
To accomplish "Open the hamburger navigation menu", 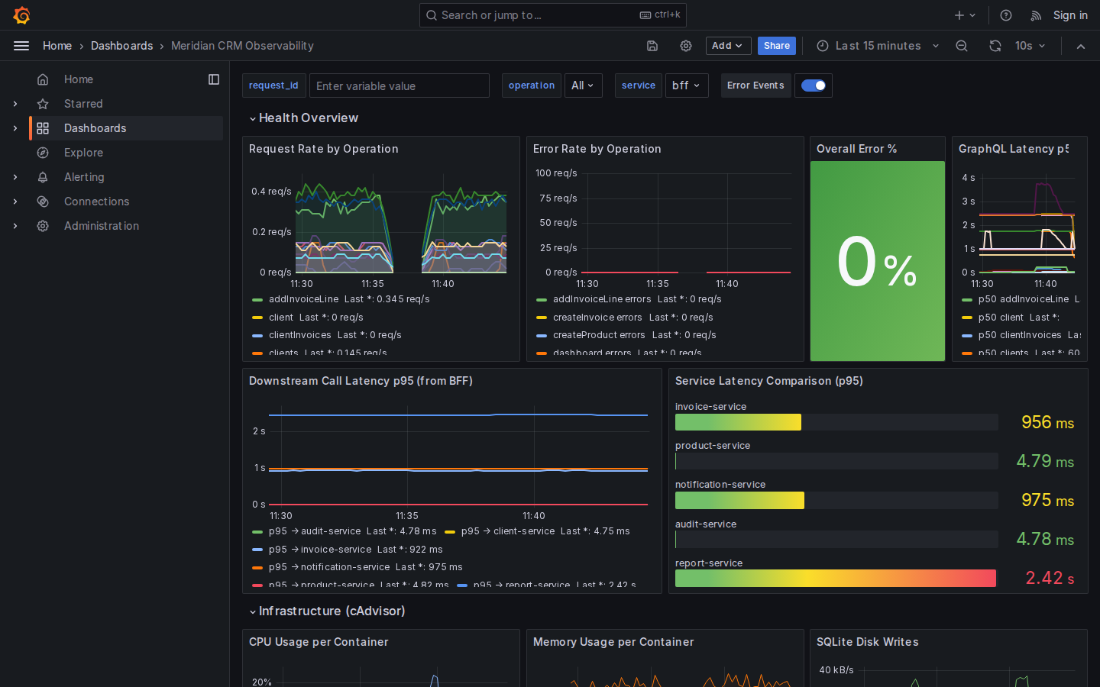I will [x=21, y=46].
